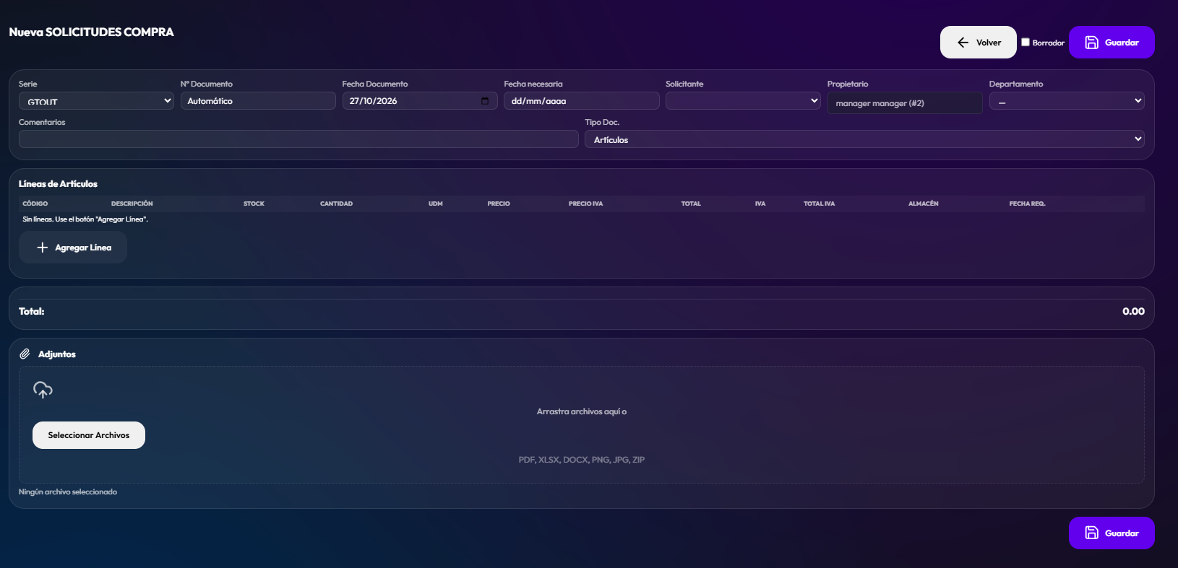1178x568 pixels.
Task: Click the CANTIDAD column header
Action: [337, 204]
